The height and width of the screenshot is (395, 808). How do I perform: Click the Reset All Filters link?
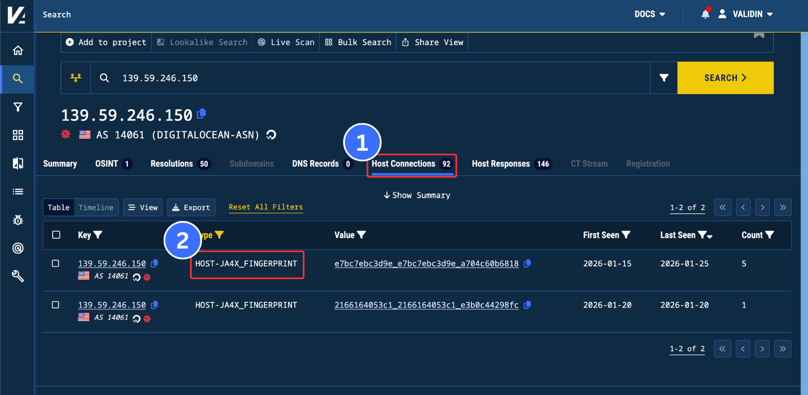click(266, 207)
